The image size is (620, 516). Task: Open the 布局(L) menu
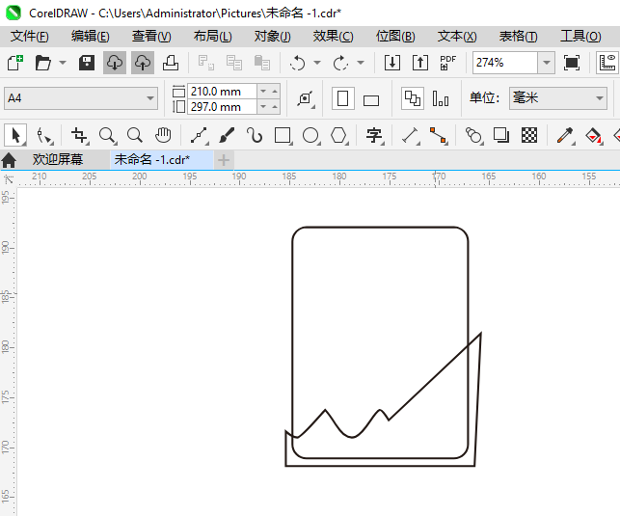[213, 37]
